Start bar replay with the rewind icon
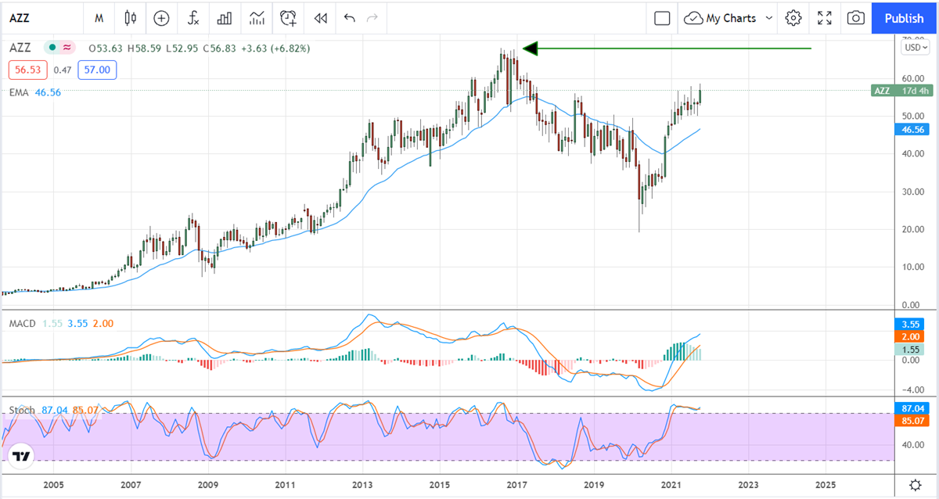Screen dimensions: 939x499 click(x=320, y=17)
